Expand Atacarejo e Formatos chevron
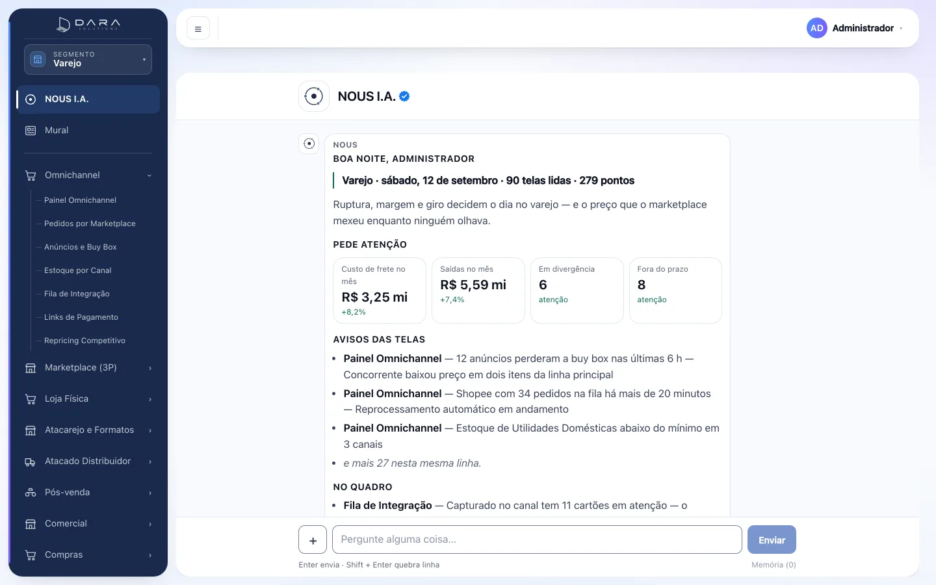 point(150,430)
